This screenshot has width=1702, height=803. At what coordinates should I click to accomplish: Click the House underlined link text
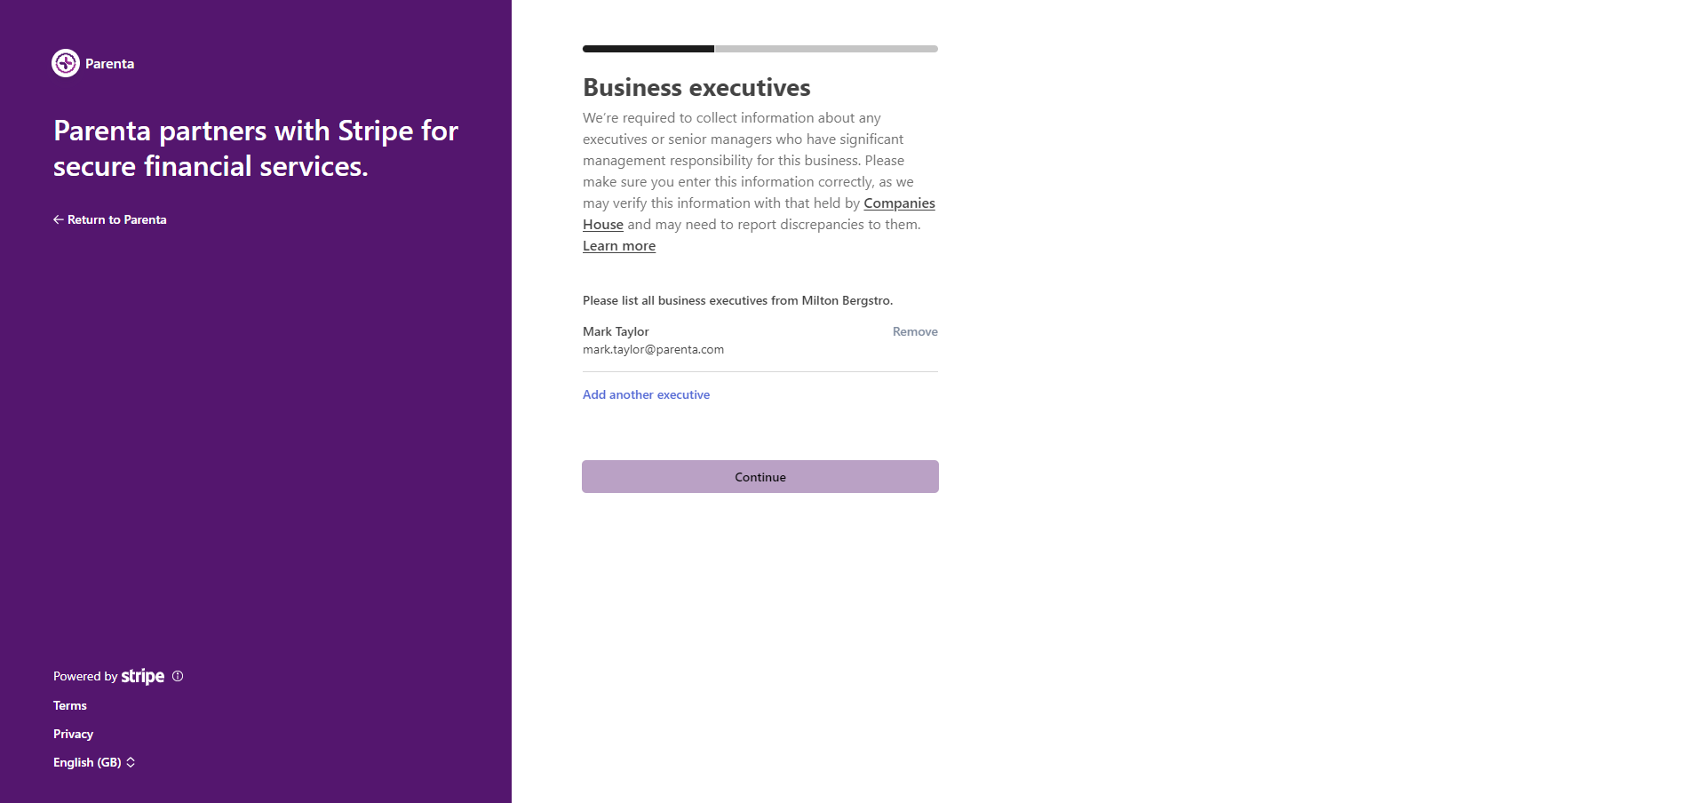[603, 225]
